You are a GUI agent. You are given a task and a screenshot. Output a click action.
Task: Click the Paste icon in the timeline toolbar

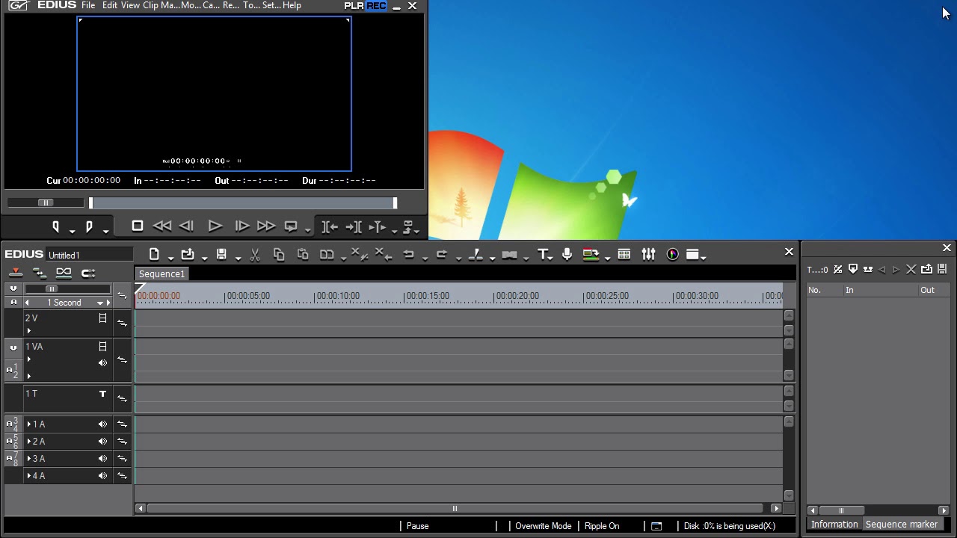click(x=303, y=255)
